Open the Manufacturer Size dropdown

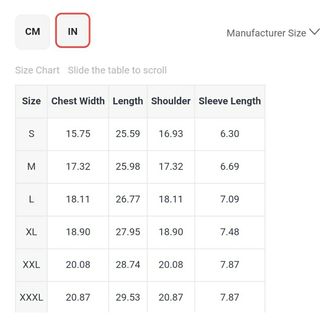pos(266,33)
